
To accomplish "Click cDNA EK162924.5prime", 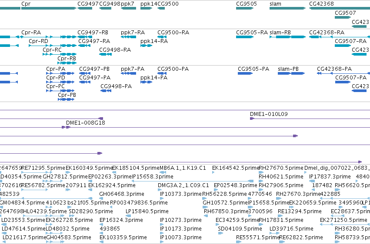I will point(90,190).
